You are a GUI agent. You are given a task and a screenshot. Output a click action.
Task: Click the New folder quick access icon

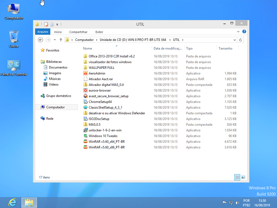click(x=52, y=24)
